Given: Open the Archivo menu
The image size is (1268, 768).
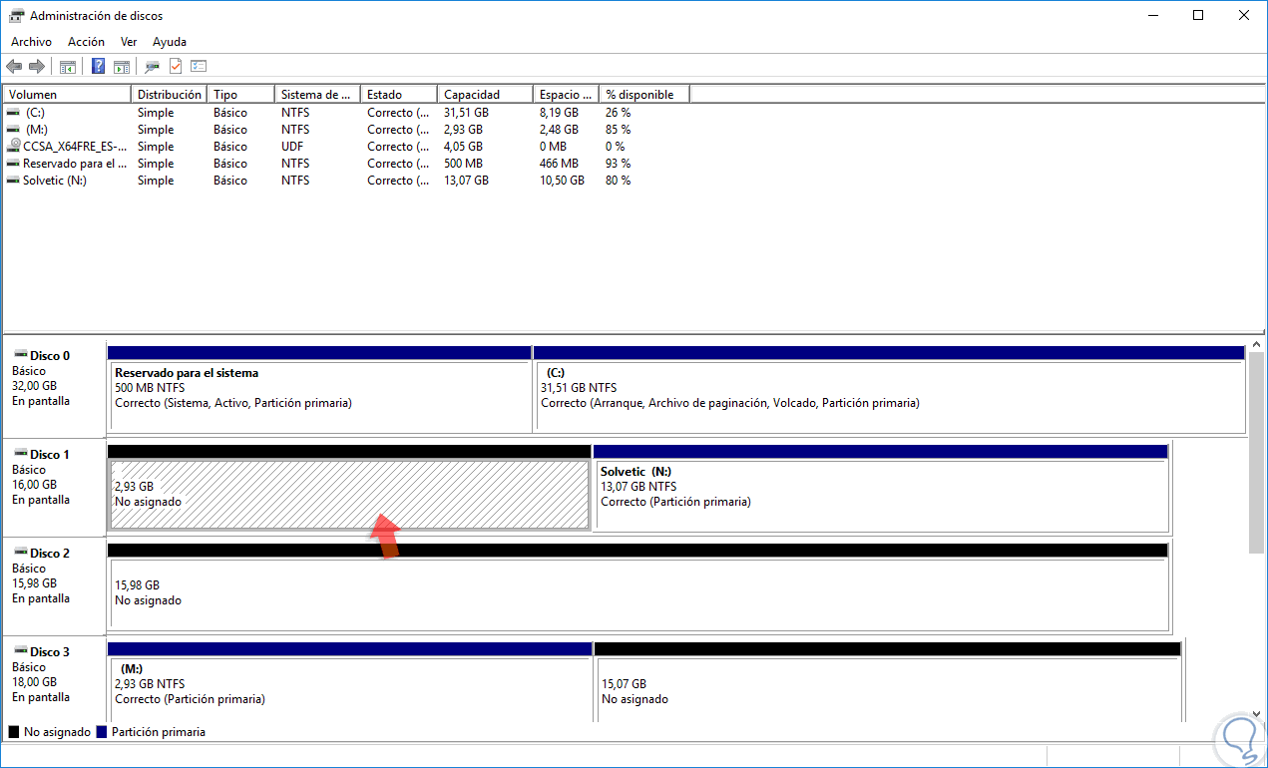Looking at the screenshot, I should (x=31, y=42).
